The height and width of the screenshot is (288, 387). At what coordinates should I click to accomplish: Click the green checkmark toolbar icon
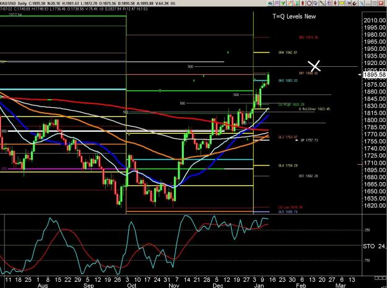coord(283,3)
